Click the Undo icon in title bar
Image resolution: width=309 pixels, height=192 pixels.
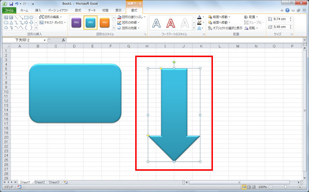point(16,4)
